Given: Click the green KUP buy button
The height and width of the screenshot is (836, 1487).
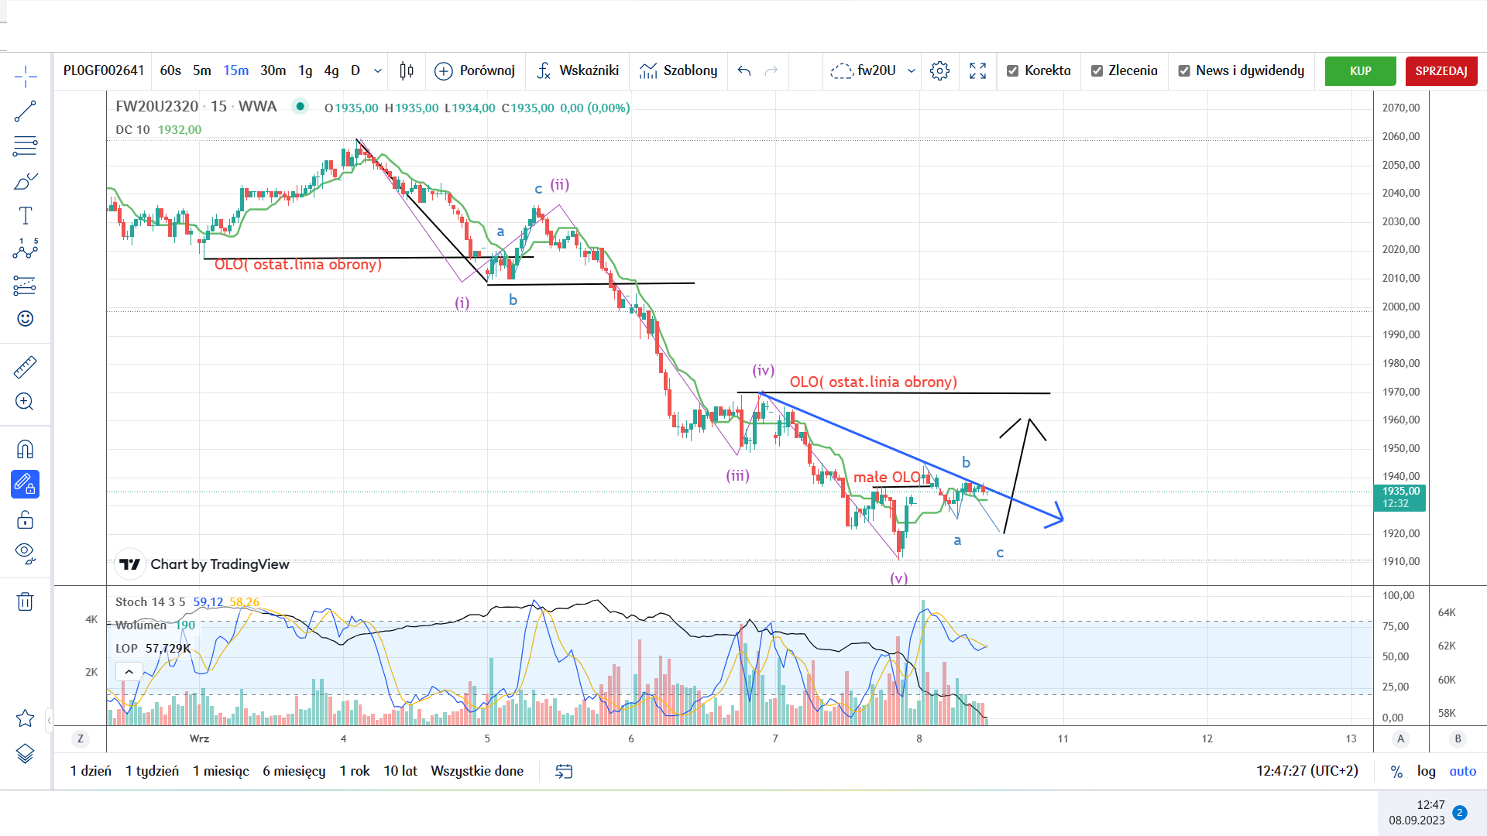Looking at the screenshot, I should tap(1360, 71).
